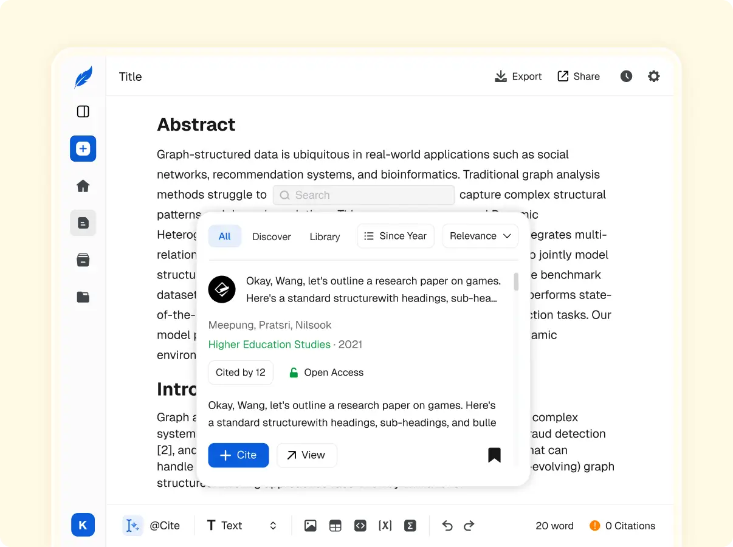
Task: Insert an image from the bottom toolbar
Action: click(x=311, y=526)
